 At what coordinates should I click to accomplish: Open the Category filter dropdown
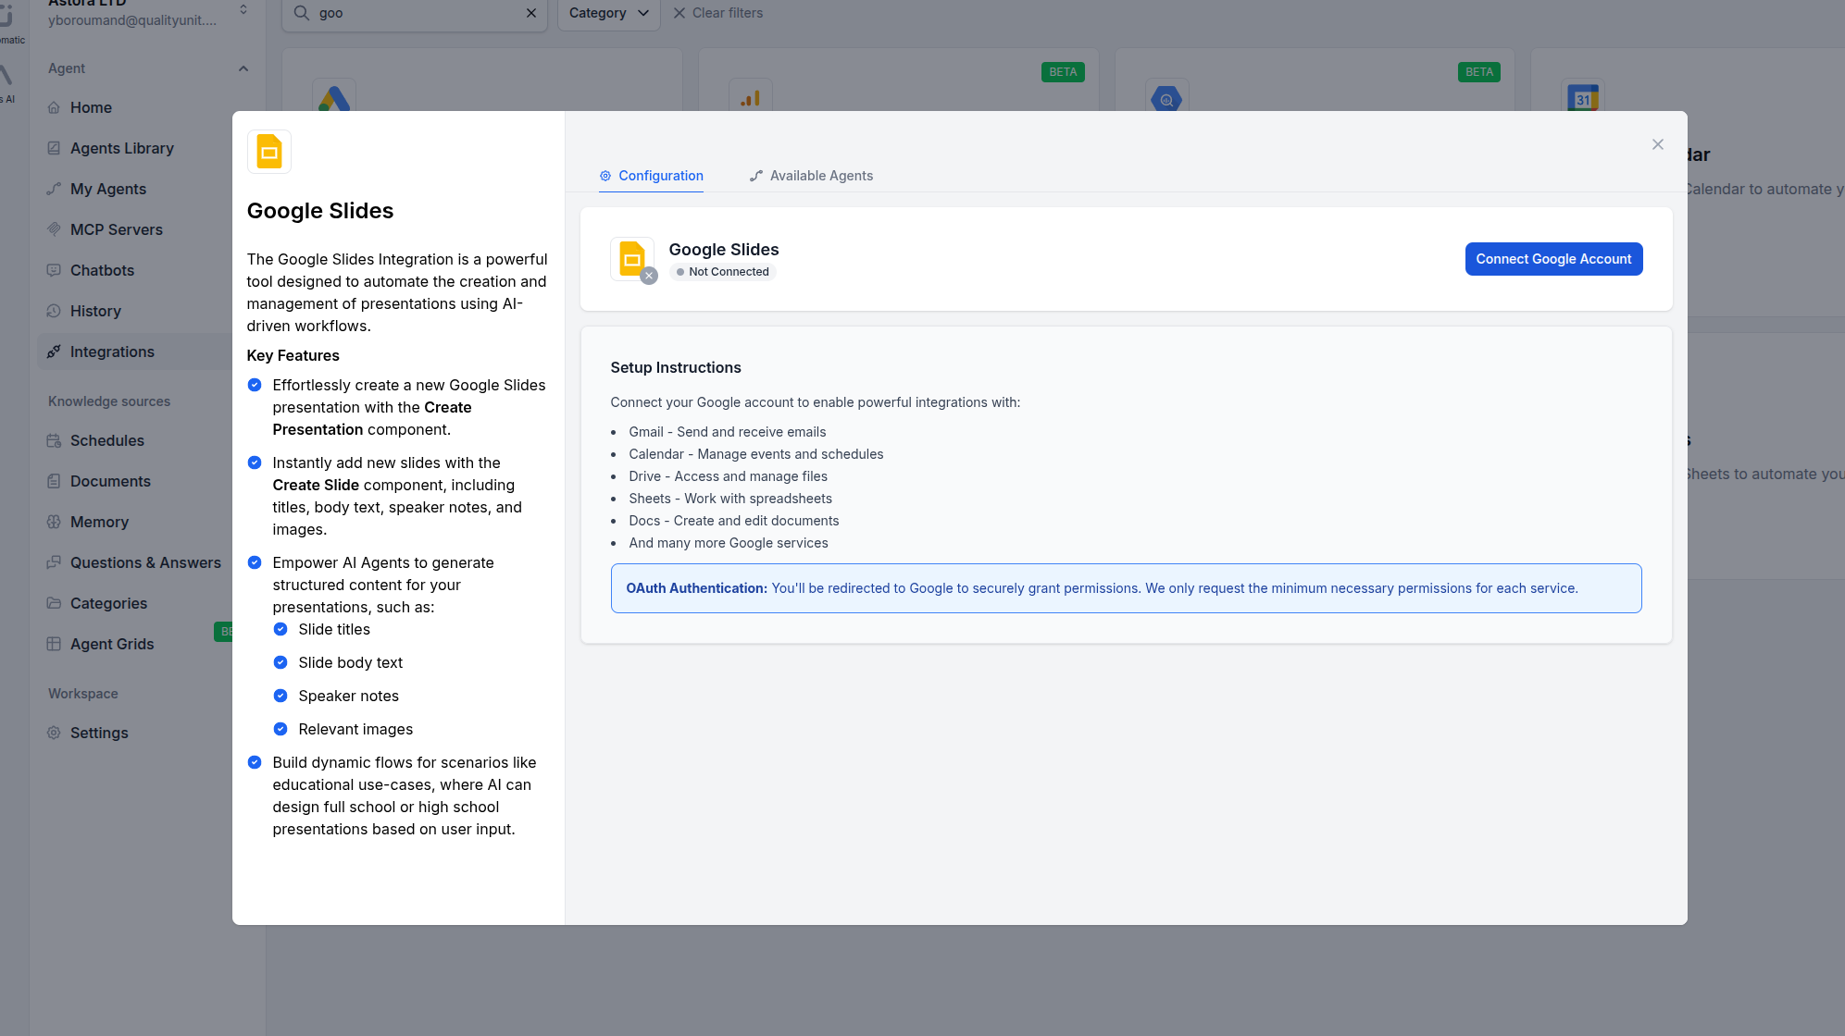pyautogui.click(x=607, y=13)
